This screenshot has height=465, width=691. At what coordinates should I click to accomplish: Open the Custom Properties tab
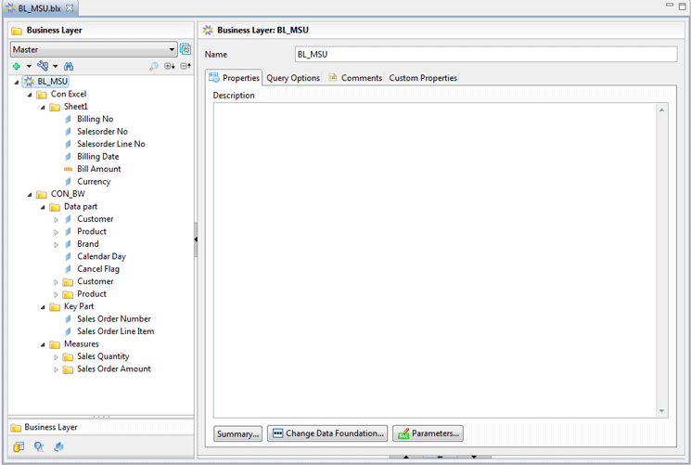coord(423,78)
